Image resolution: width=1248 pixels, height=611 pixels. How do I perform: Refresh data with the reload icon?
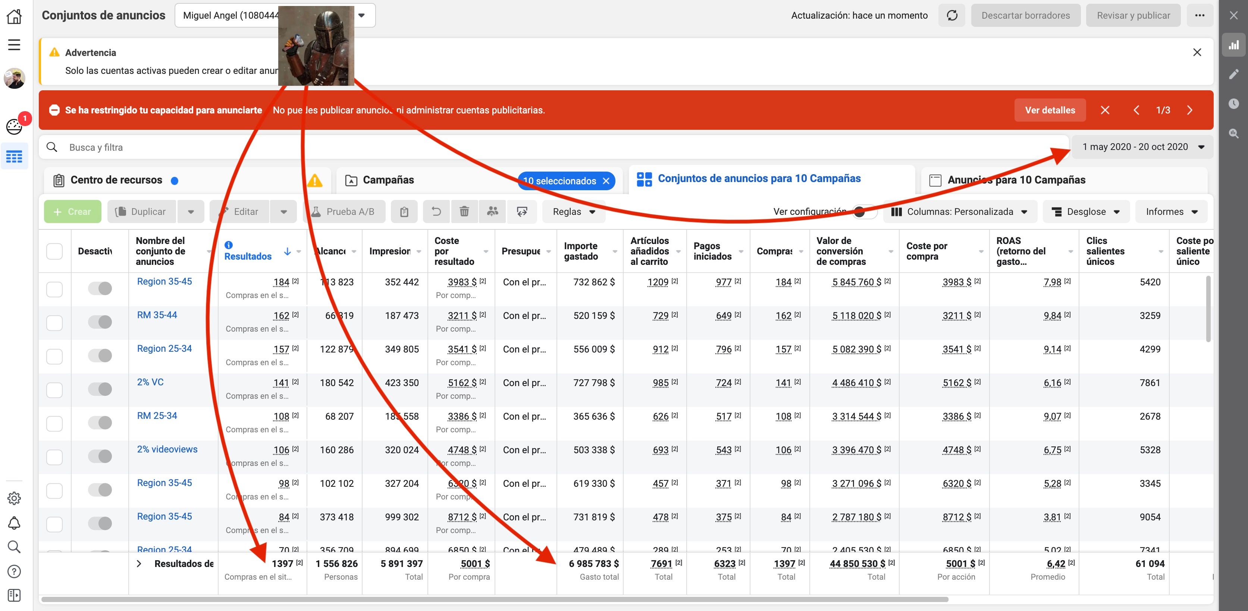point(952,16)
